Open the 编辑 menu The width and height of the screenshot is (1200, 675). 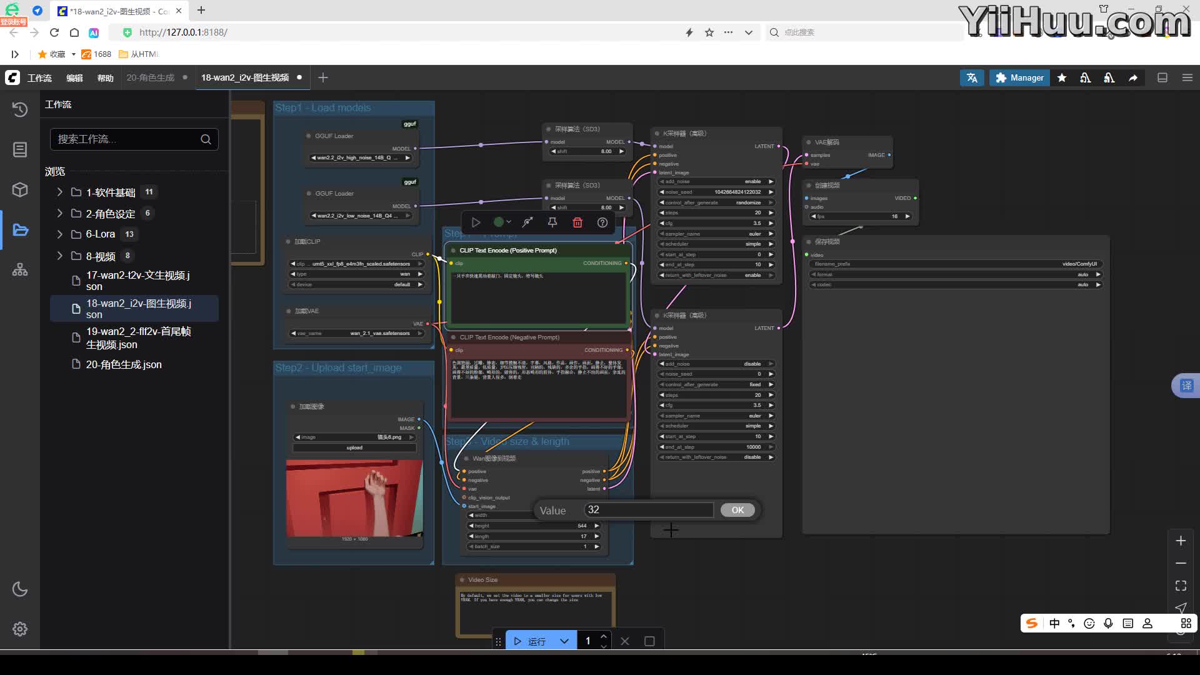coord(74,78)
